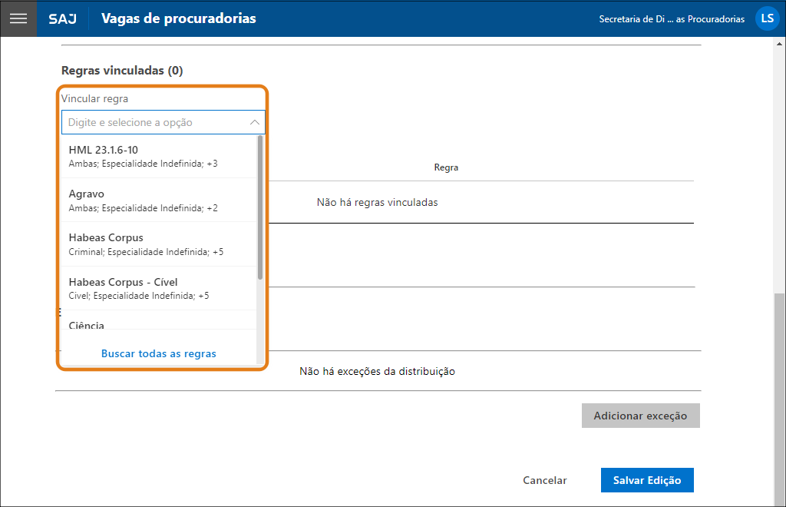Click the Regras vinculadas (0) heading
Image resolution: width=786 pixels, height=507 pixels.
pyautogui.click(x=122, y=71)
